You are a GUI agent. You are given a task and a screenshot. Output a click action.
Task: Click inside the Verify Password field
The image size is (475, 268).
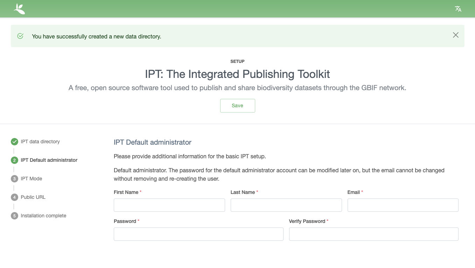[x=373, y=234]
